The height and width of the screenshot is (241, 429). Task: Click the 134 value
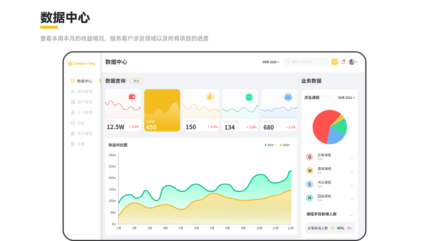tap(230, 127)
